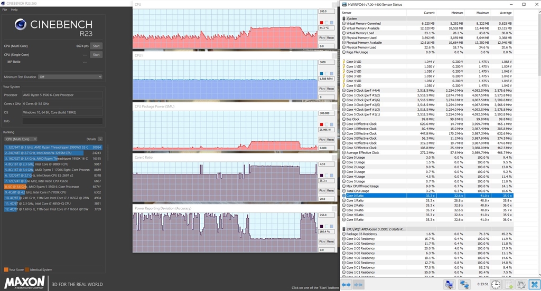Open the sensor search magnifier icon in HWiNFO
The width and height of the screenshot is (541, 291).
point(449,285)
